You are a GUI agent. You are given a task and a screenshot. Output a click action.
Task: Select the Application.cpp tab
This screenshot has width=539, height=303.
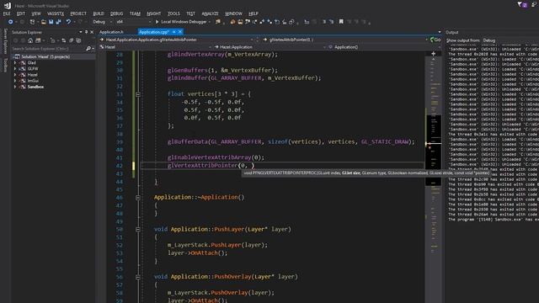click(x=153, y=32)
